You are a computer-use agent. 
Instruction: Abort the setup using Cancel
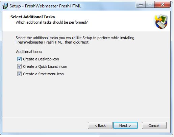coord(154,126)
